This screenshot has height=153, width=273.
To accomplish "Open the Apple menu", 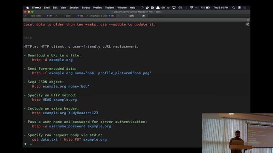I will pos(27,8).
